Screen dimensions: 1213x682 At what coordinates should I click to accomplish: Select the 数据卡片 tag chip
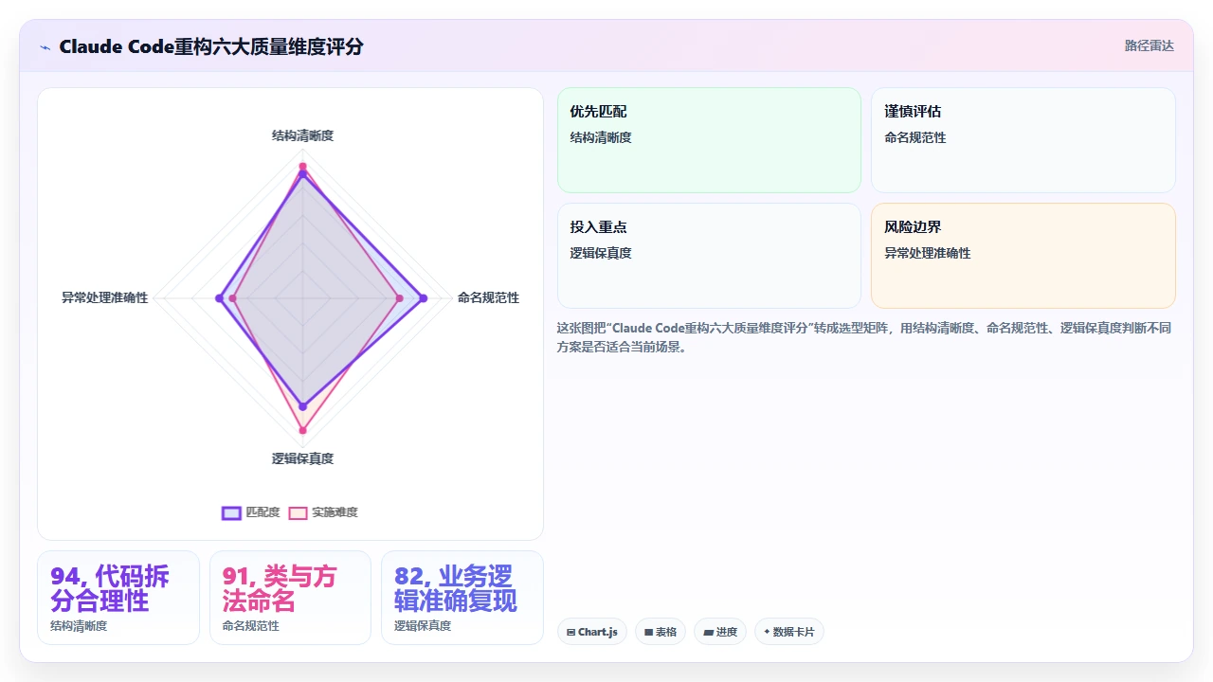pos(789,632)
